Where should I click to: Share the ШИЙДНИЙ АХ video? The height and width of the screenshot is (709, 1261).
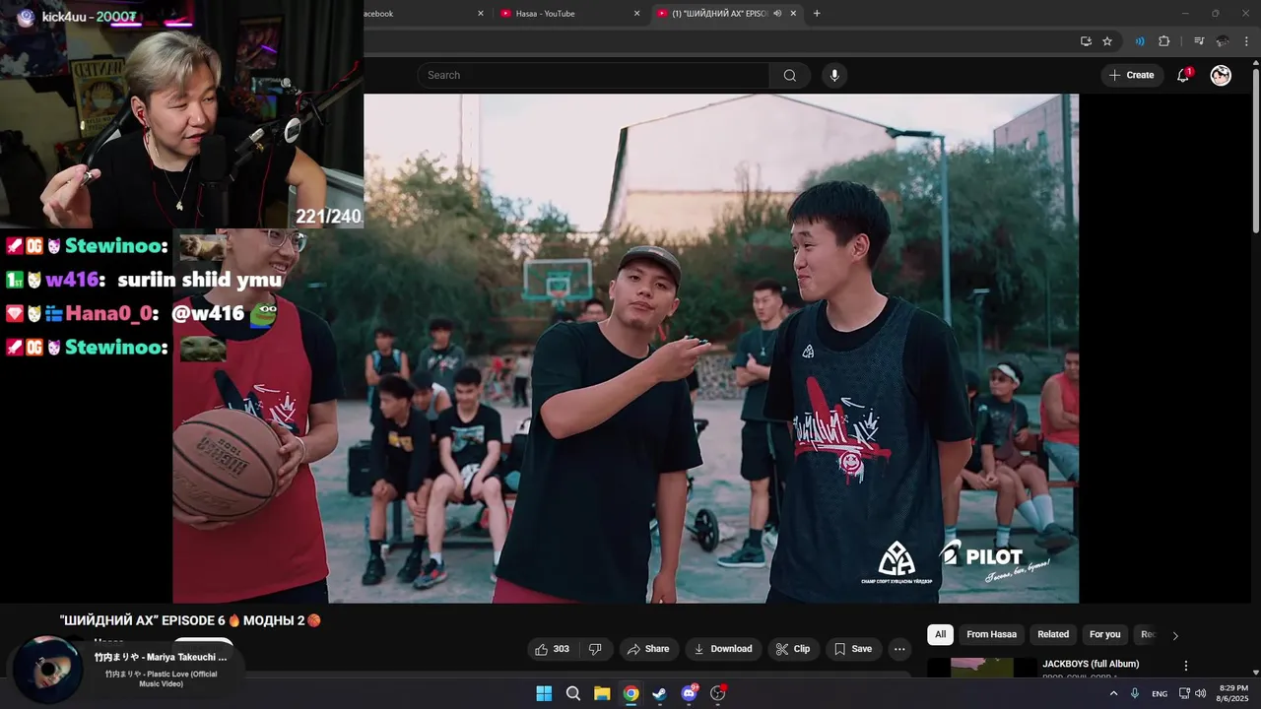click(x=648, y=649)
